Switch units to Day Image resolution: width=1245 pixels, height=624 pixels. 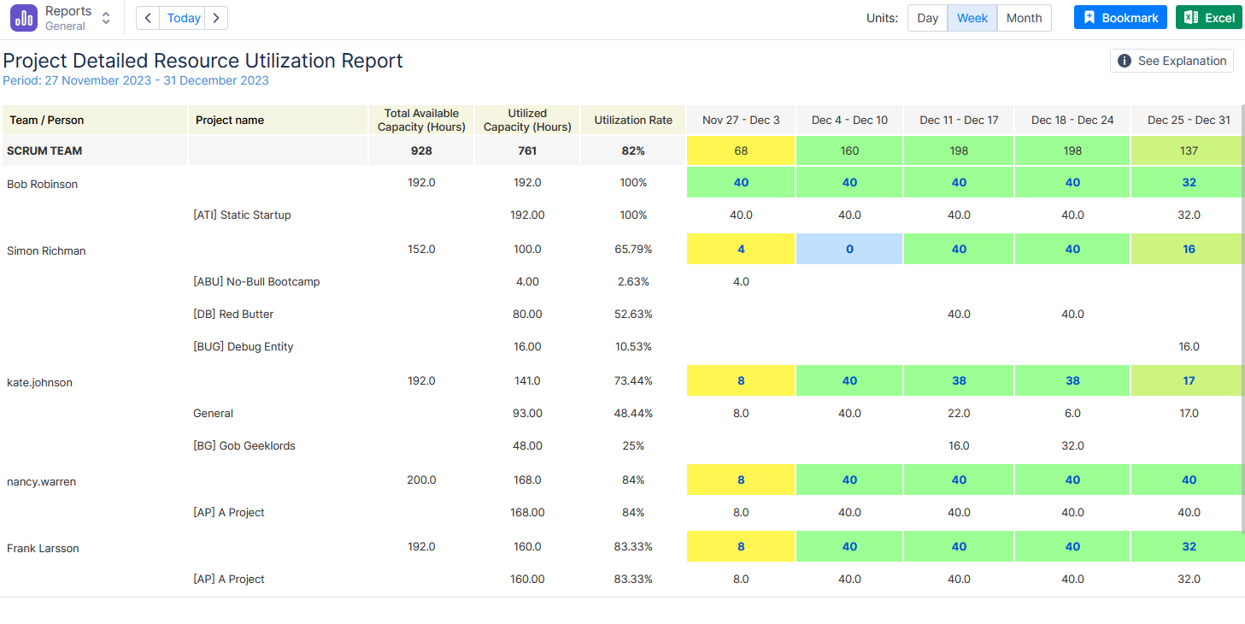[928, 18]
